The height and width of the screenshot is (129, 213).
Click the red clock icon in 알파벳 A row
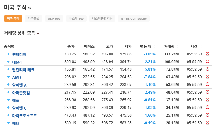tap(207, 84)
